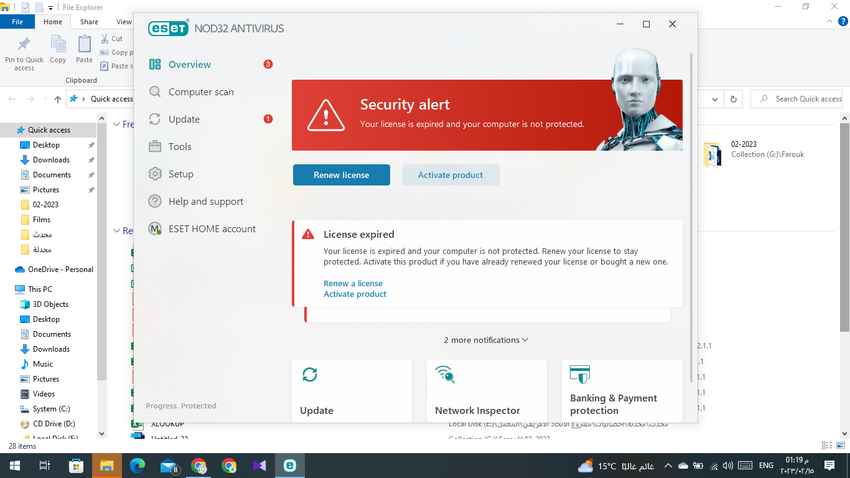Select Films folder in Quick access
The width and height of the screenshot is (850, 478).
pos(42,220)
